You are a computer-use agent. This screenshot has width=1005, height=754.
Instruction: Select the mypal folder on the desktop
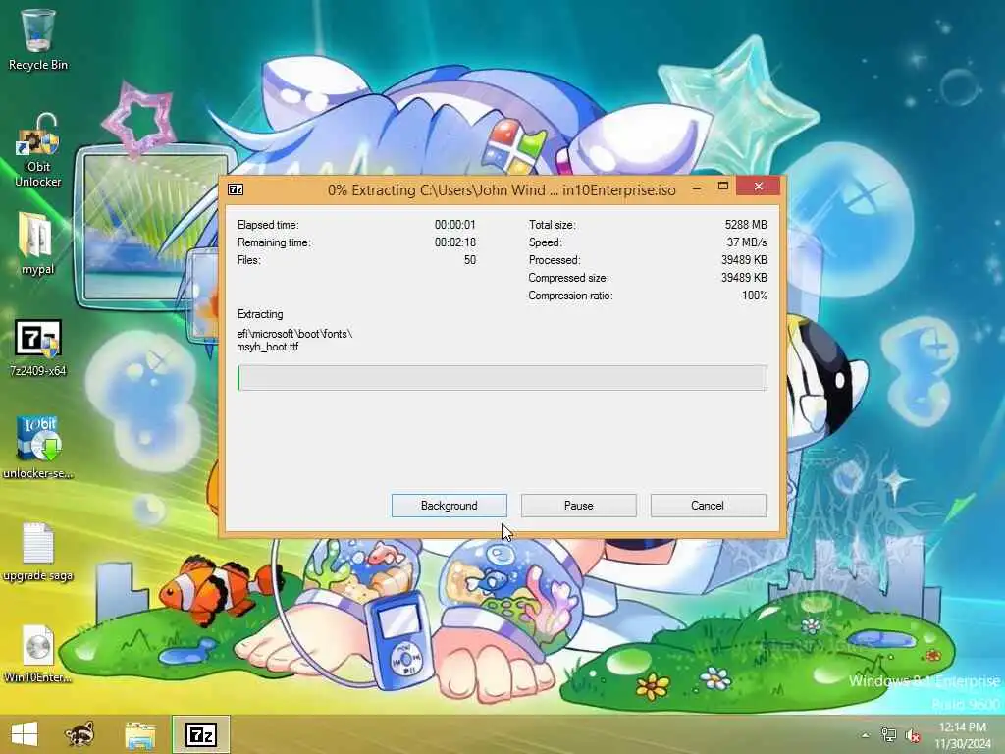(37, 244)
